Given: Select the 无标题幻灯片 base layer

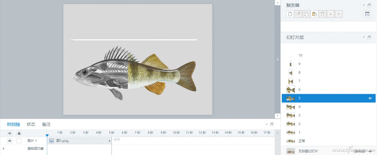Looking at the screenshot, I should click(308, 151).
